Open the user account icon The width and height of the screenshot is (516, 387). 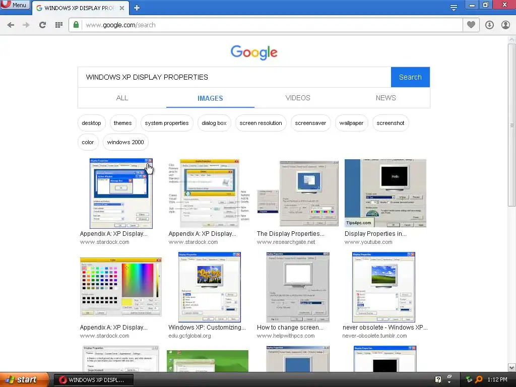tap(505, 25)
